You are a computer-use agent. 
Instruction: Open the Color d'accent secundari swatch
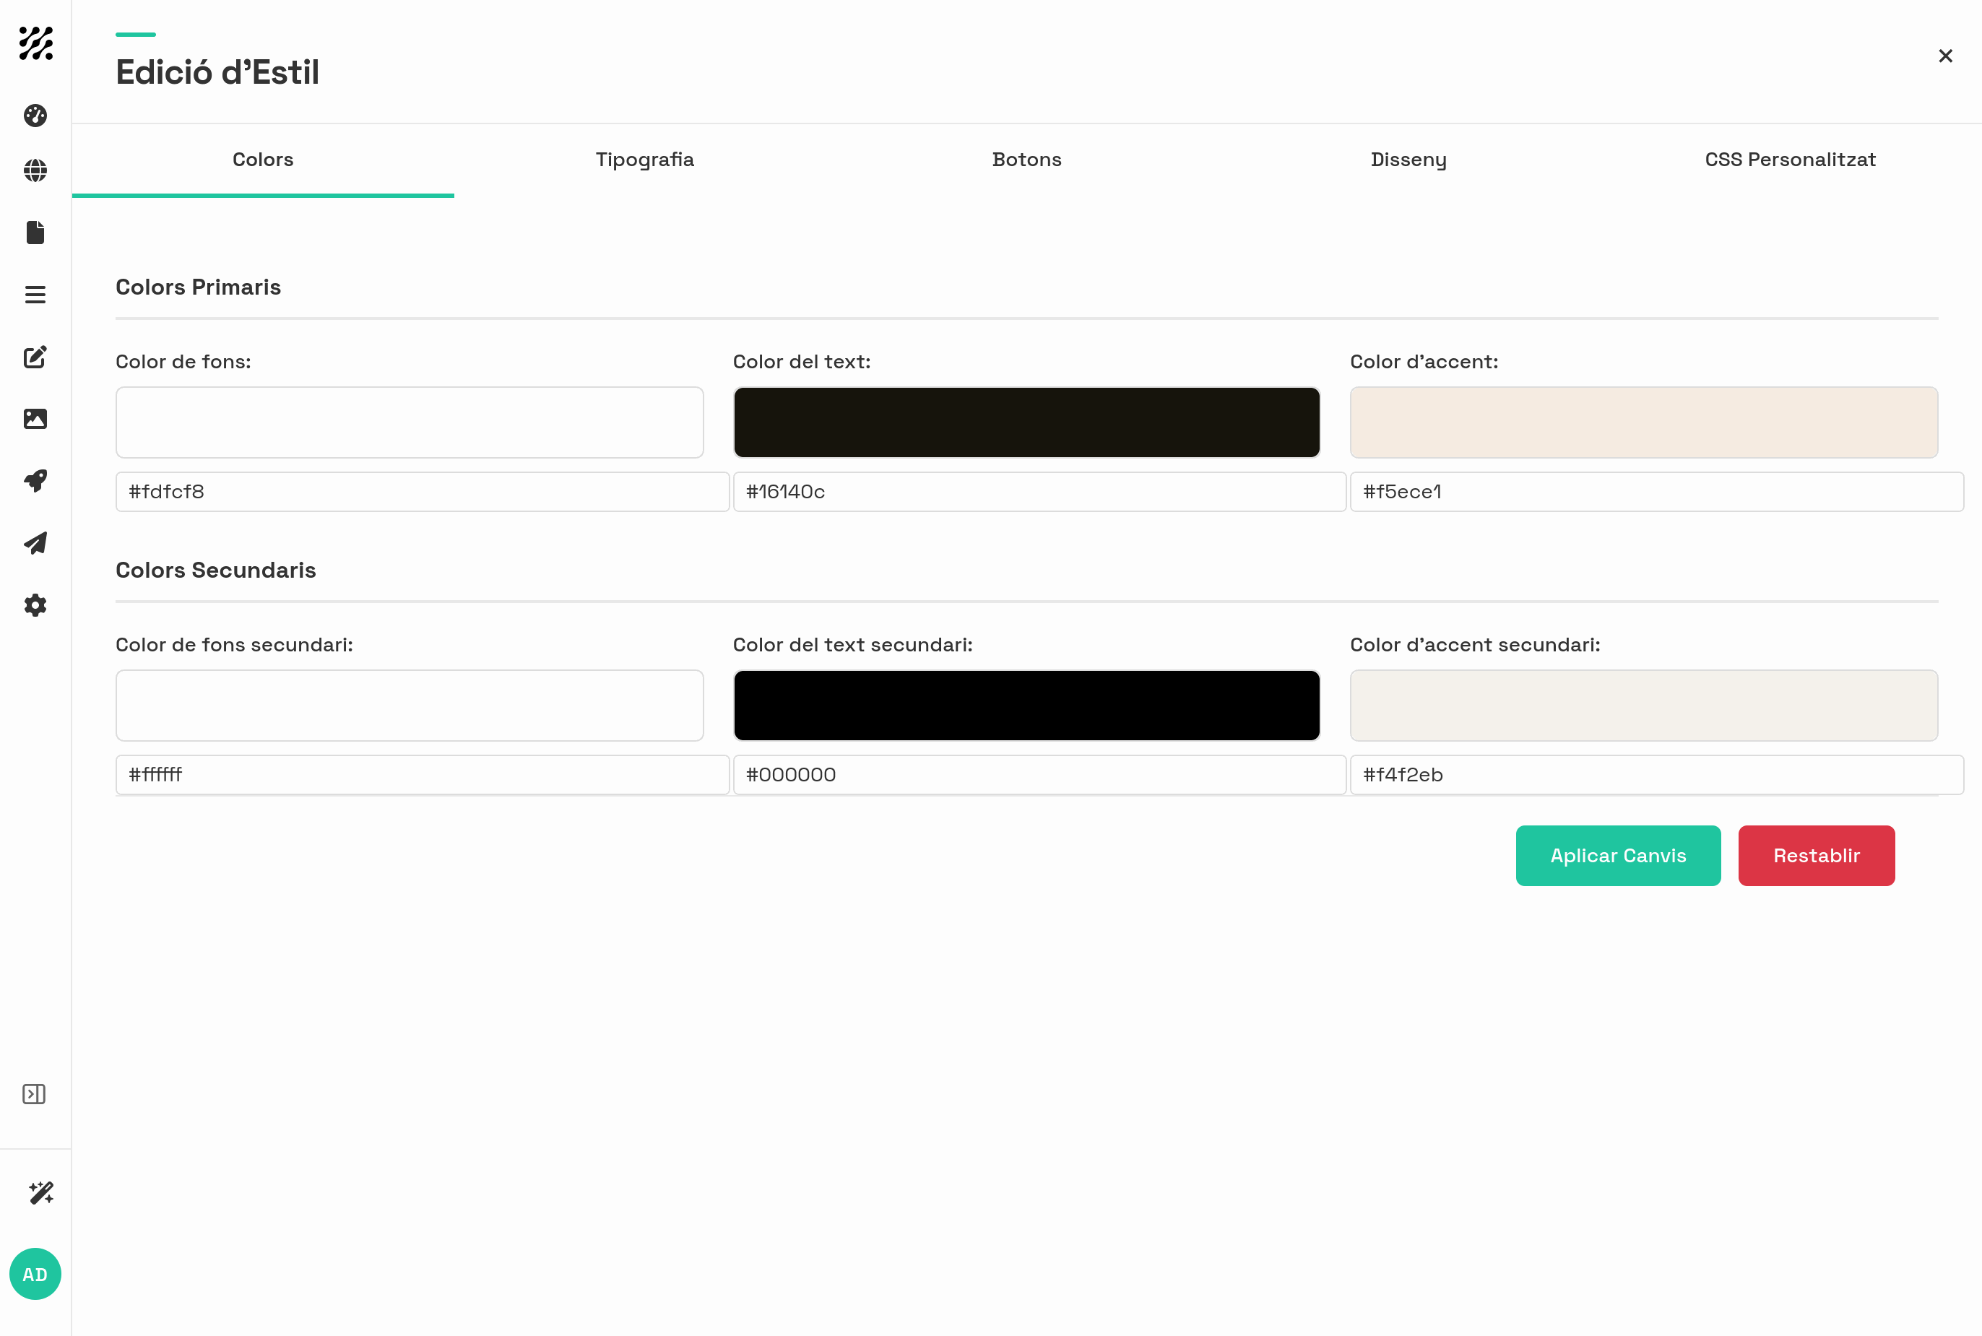pyautogui.click(x=1644, y=706)
